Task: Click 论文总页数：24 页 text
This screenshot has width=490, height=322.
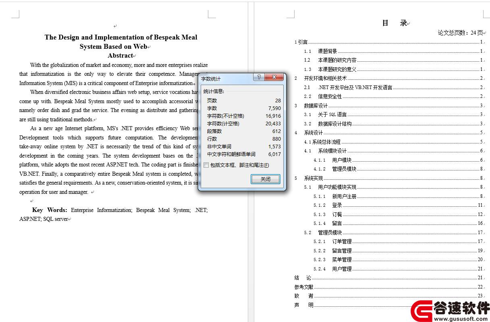Action: (x=461, y=33)
